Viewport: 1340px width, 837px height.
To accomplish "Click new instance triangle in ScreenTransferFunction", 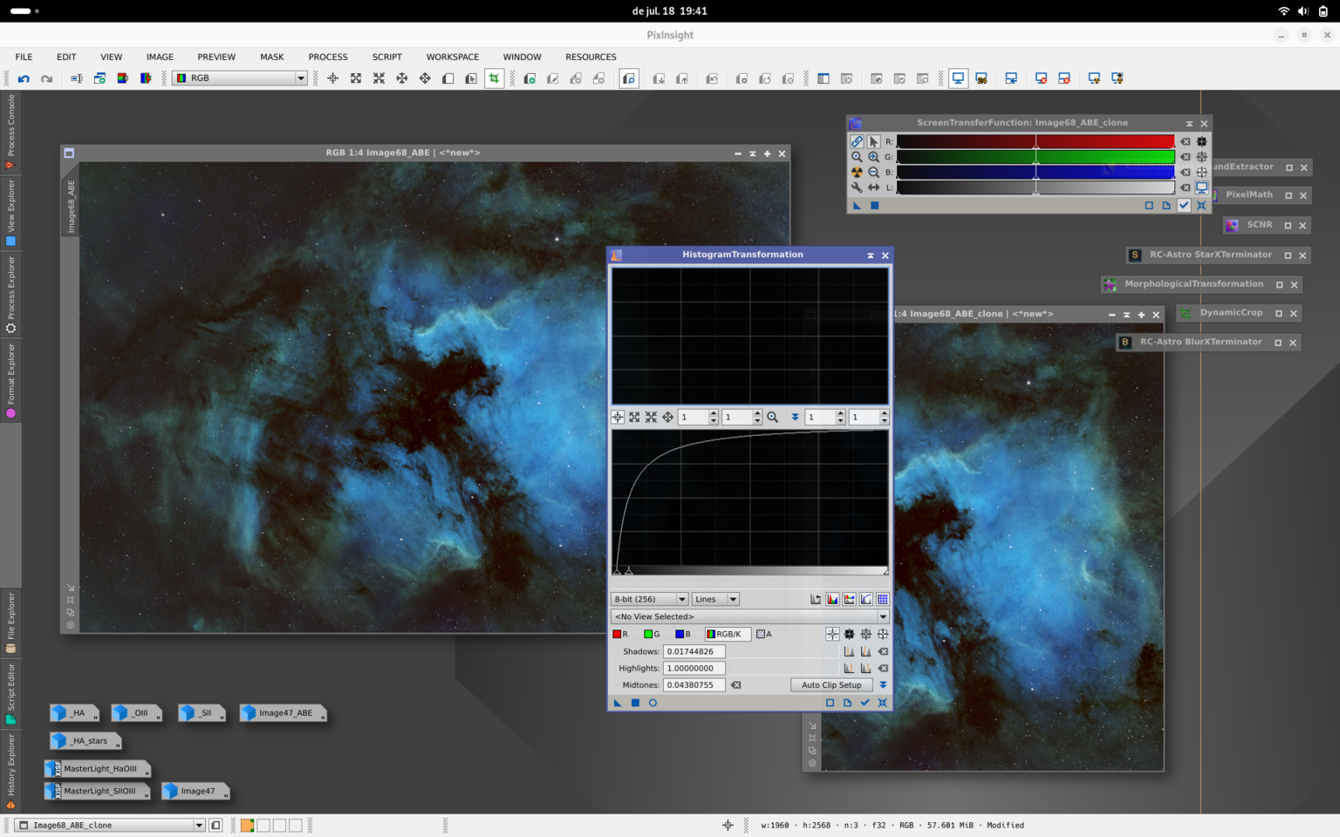I will coord(857,206).
